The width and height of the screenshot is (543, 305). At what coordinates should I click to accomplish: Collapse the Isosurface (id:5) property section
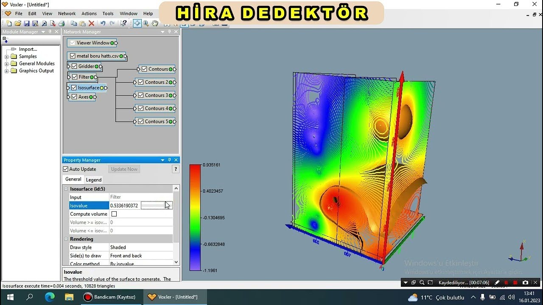tap(66, 189)
